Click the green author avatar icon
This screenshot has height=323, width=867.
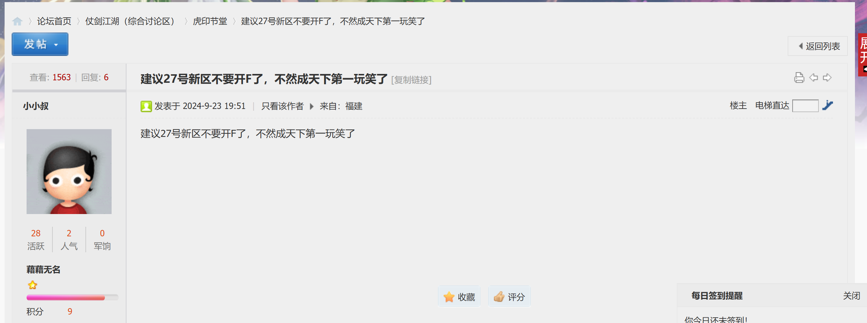146,106
